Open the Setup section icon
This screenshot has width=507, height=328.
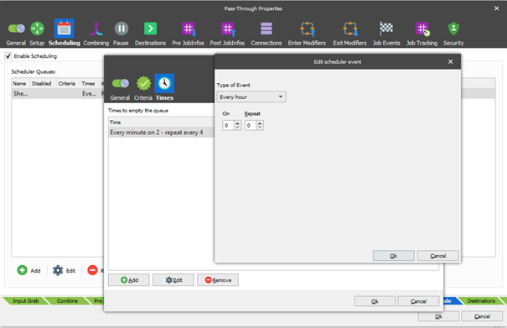(37, 34)
